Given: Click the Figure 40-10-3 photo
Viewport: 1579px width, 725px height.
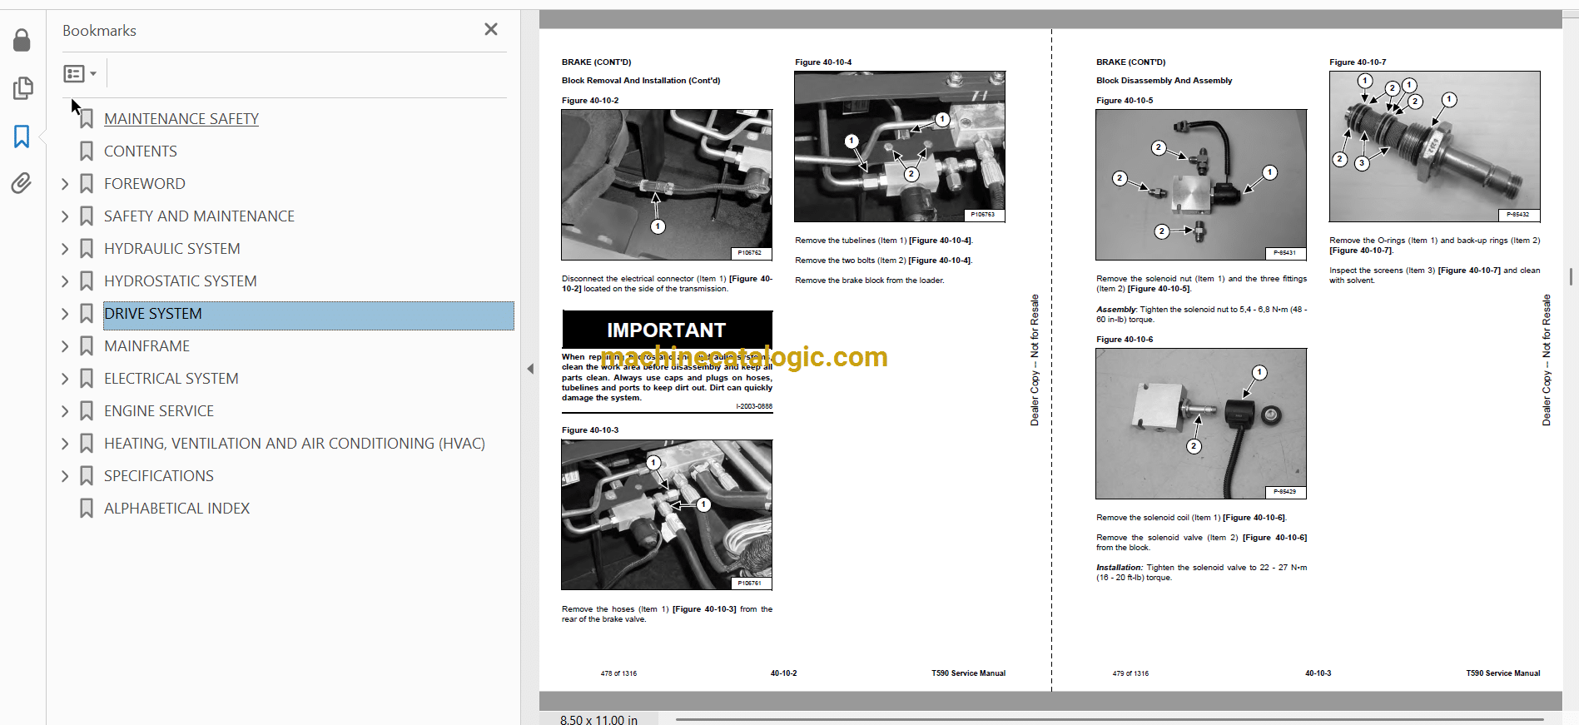Looking at the screenshot, I should point(667,514).
